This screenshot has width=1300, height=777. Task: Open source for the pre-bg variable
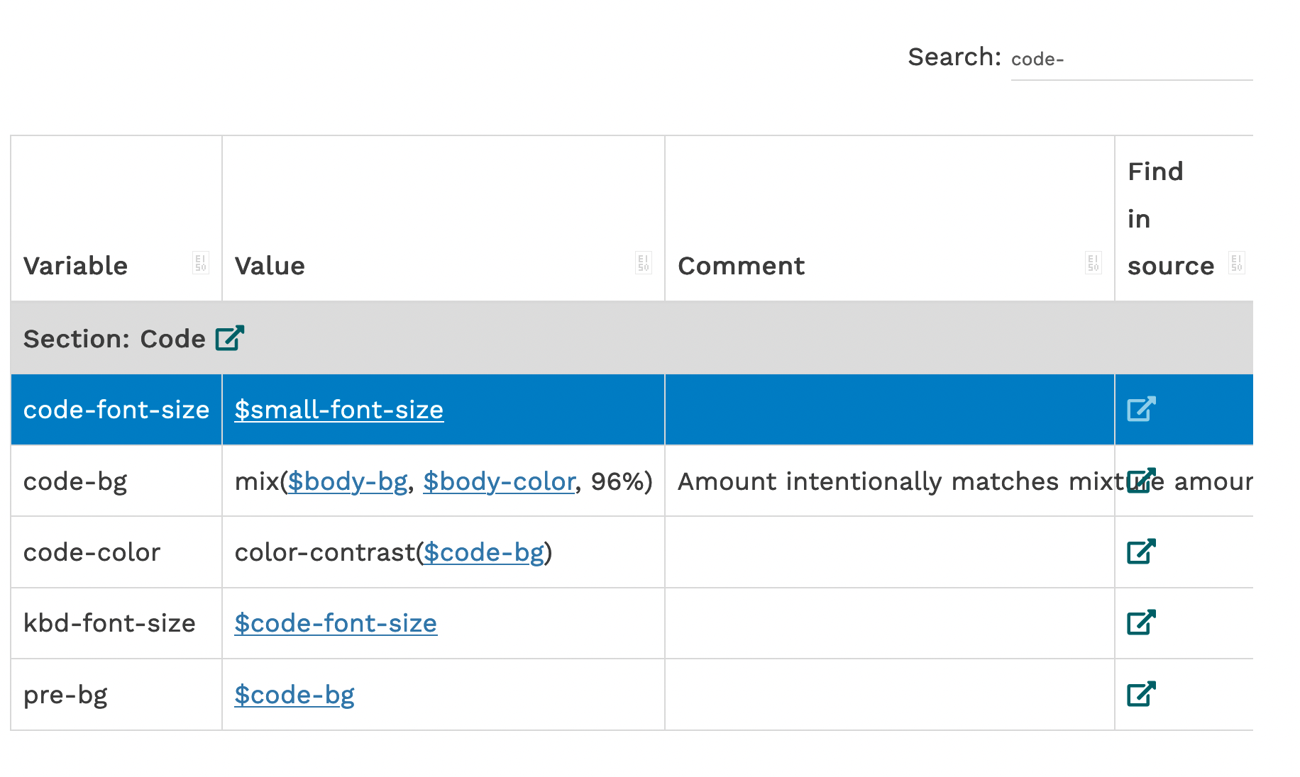[x=1140, y=694]
